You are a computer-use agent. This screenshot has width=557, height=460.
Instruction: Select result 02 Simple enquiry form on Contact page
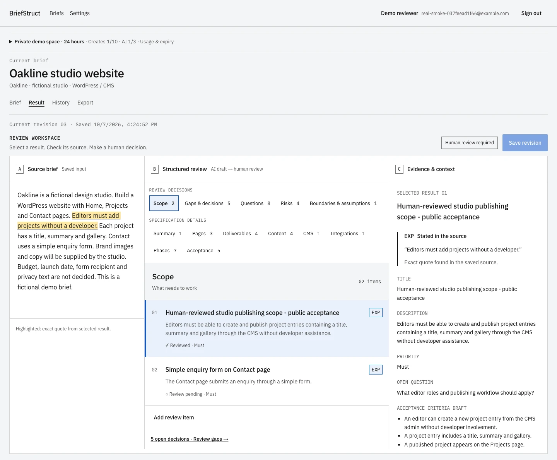coord(267,381)
